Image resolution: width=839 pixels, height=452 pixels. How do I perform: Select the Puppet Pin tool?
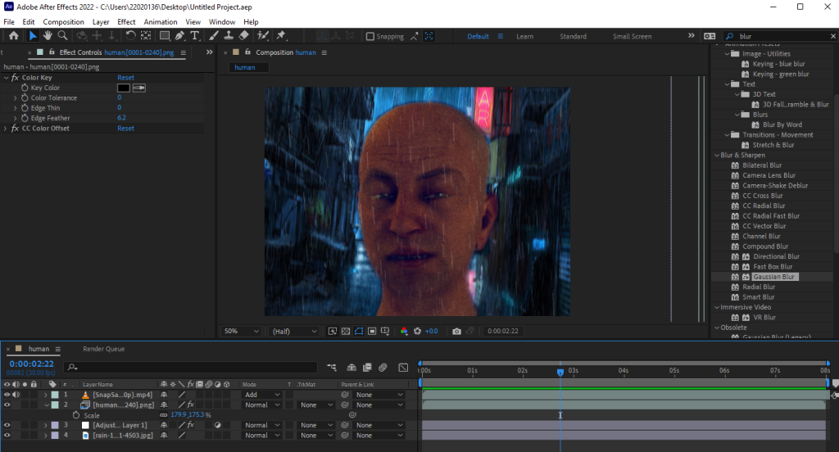click(x=281, y=36)
